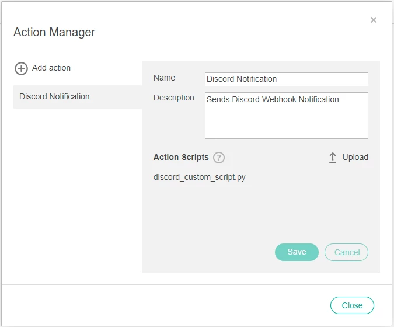Click the Description field label
The height and width of the screenshot is (327, 394).
(173, 98)
